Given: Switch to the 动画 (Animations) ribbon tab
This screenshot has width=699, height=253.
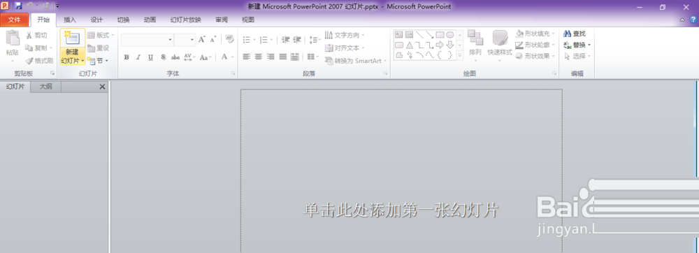Looking at the screenshot, I should 150,20.
